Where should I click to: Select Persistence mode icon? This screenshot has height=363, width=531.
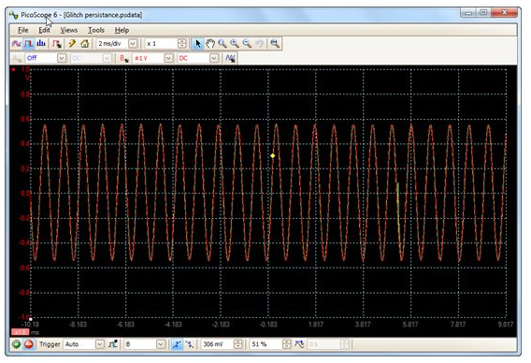pos(28,44)
